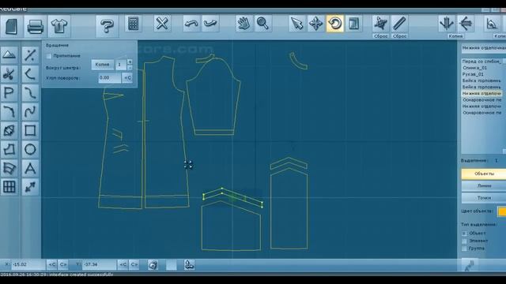506x284 pixels.
Task: Select the rectangle shape tool
Action: click(x=30, y=130)
